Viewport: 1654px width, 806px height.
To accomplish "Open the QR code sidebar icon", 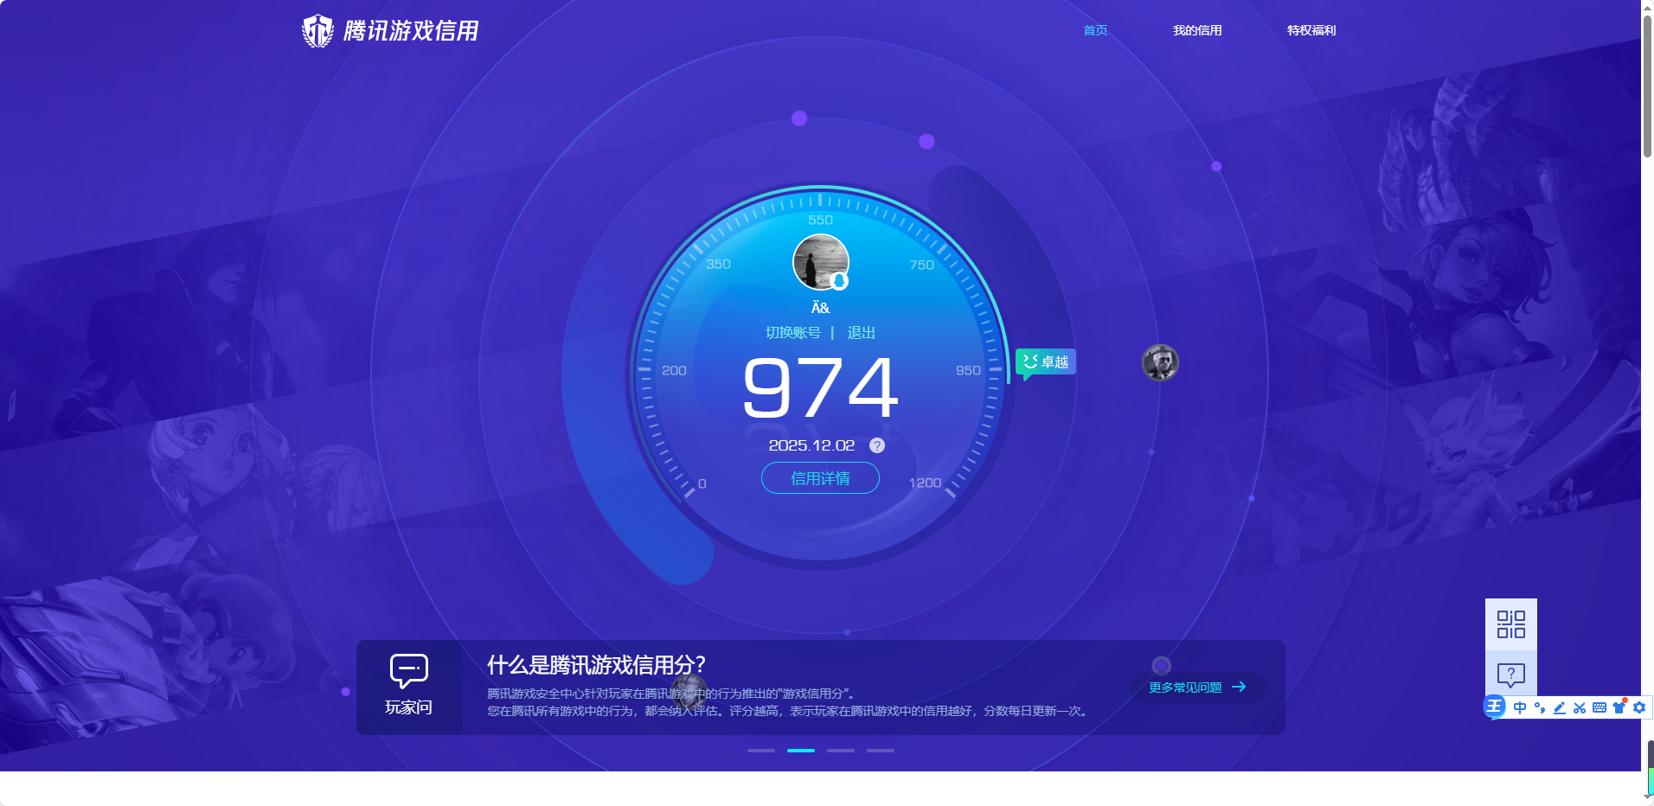I will [1510, 624].
